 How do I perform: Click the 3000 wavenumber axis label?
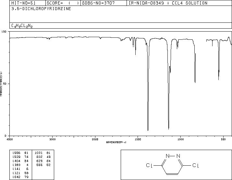[x=52, y=139]
